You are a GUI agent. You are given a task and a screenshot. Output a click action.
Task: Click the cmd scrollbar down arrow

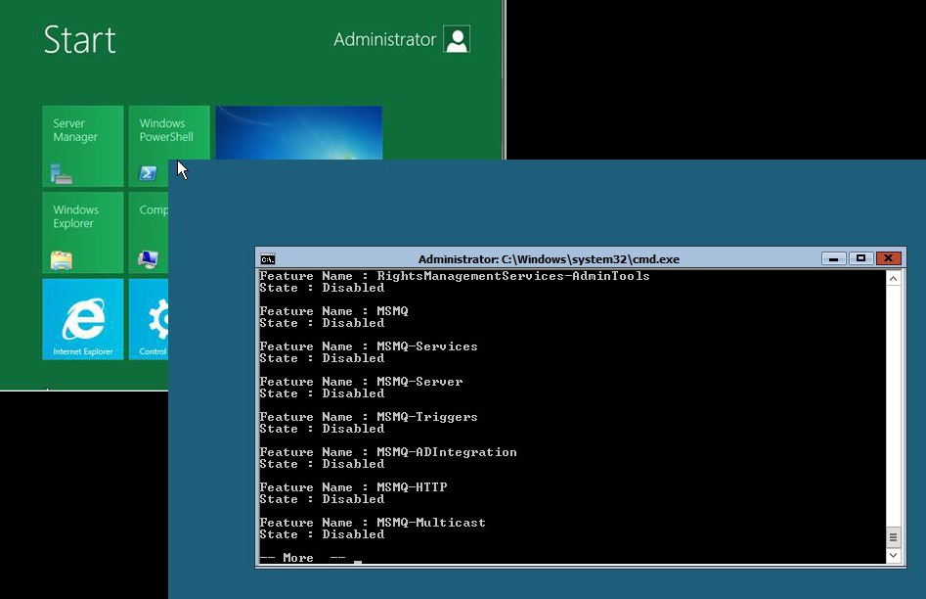coord(893,555)
